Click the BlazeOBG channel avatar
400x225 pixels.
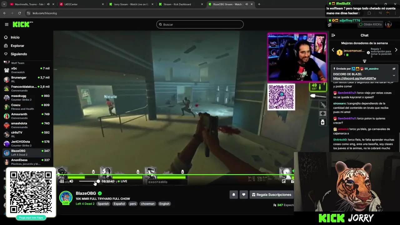[66, 197]
